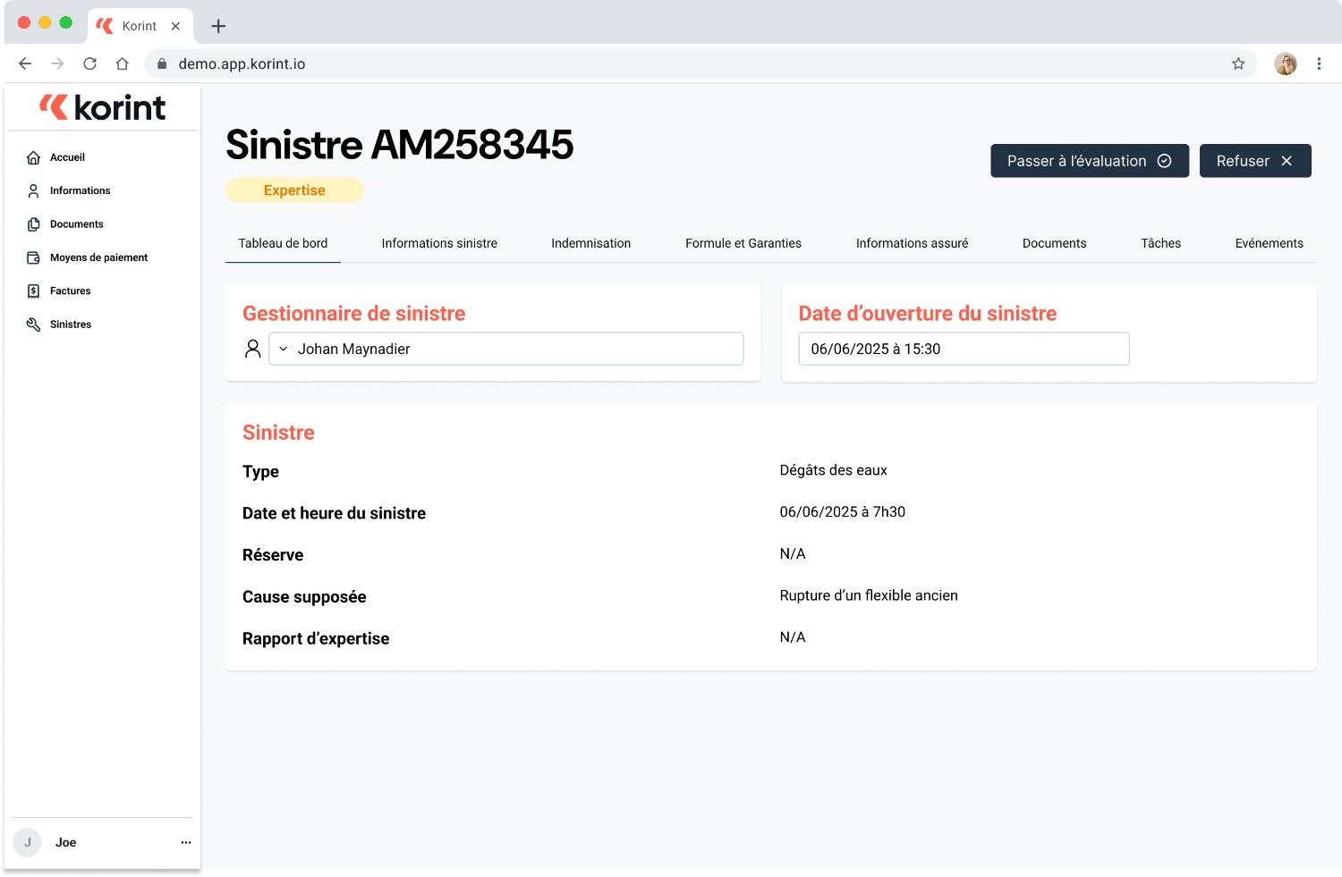The height and width of the screenshot is (877, 1342).
Task: Switch to the Indemnisation tab
Action: [x=591, y=243]
